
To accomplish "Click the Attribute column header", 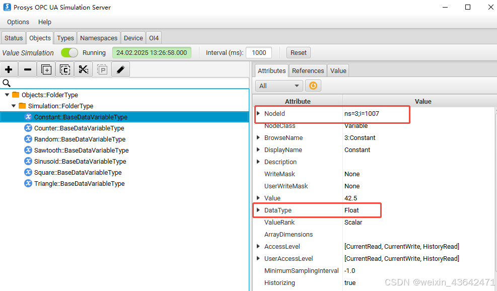I will [298, 101].
